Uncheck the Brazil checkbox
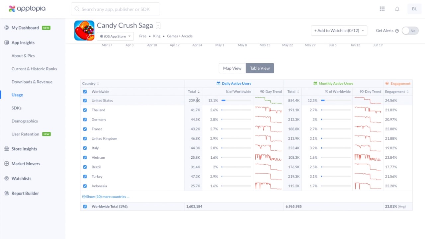Viewport: 425px width, 239px height. click(85, 167)
